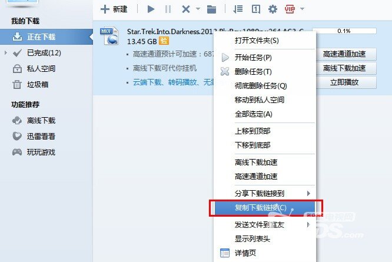
Task: Choose 下移到底部 from context menu
Action: (x=265, y=145)
